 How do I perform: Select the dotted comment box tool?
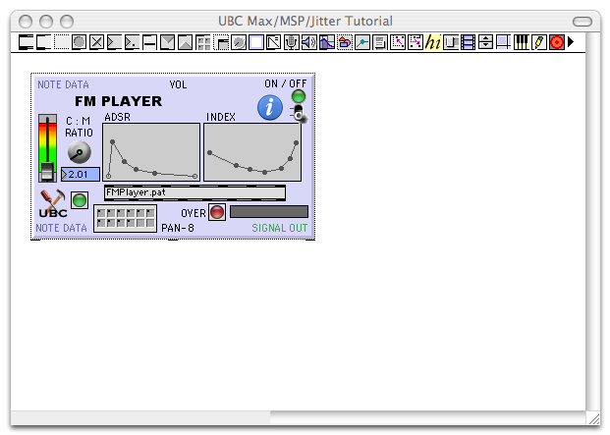[x=62, y=42]
